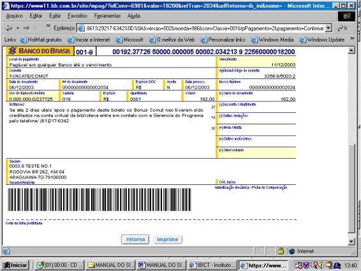Open the Windows Update link
Image resolution: width=361 pixels, height=271 pixels.
click(x=322, y=40)
